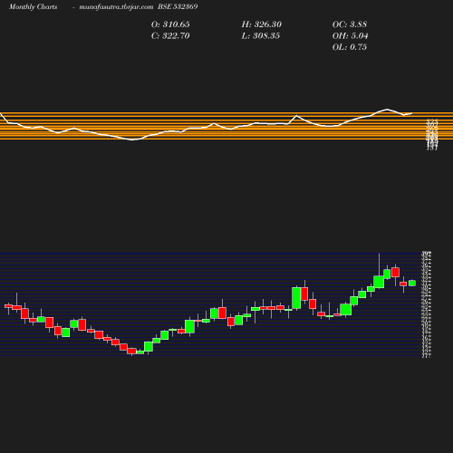Click the 'OC: 3.88' reading
The width and height of the screenshot is (453, 453).
pos(350,24)
